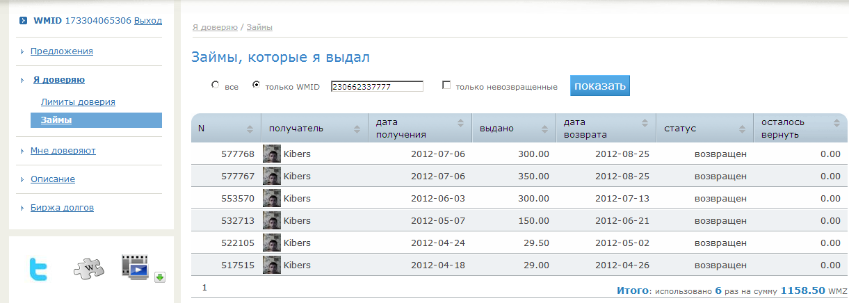Click the WMID badge icon beside WMID

pos(23,21)
